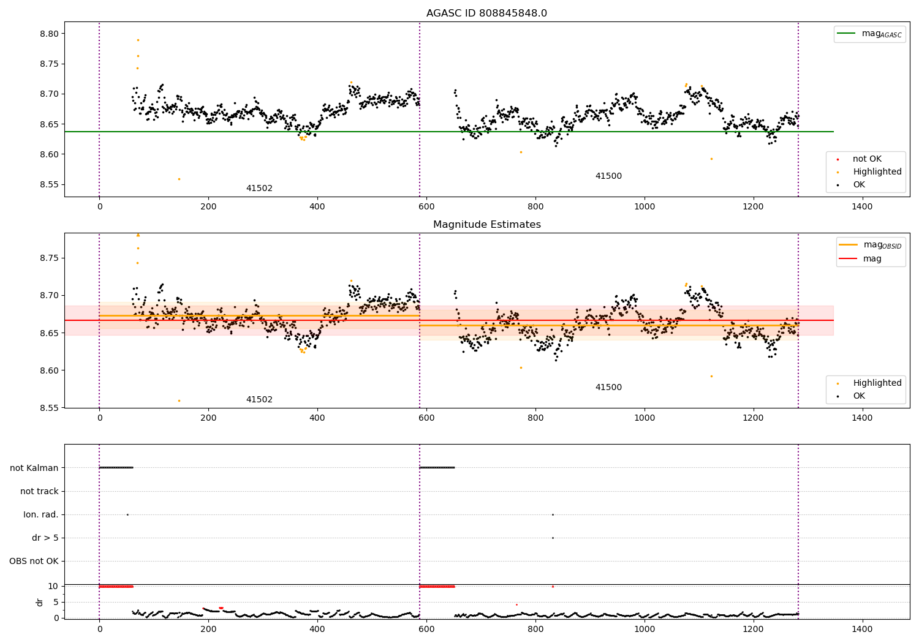Click the 'not track' y-axis label
Screen dimensions: 919x643
(39, 492)
